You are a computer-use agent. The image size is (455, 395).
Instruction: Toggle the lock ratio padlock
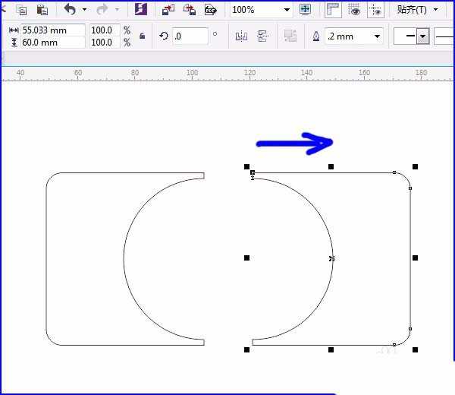pos(143,36)
